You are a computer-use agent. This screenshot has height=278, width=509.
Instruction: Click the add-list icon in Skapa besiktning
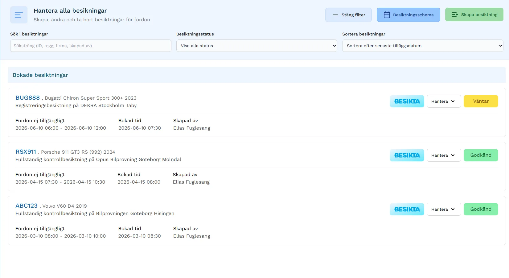click(455, 15)
